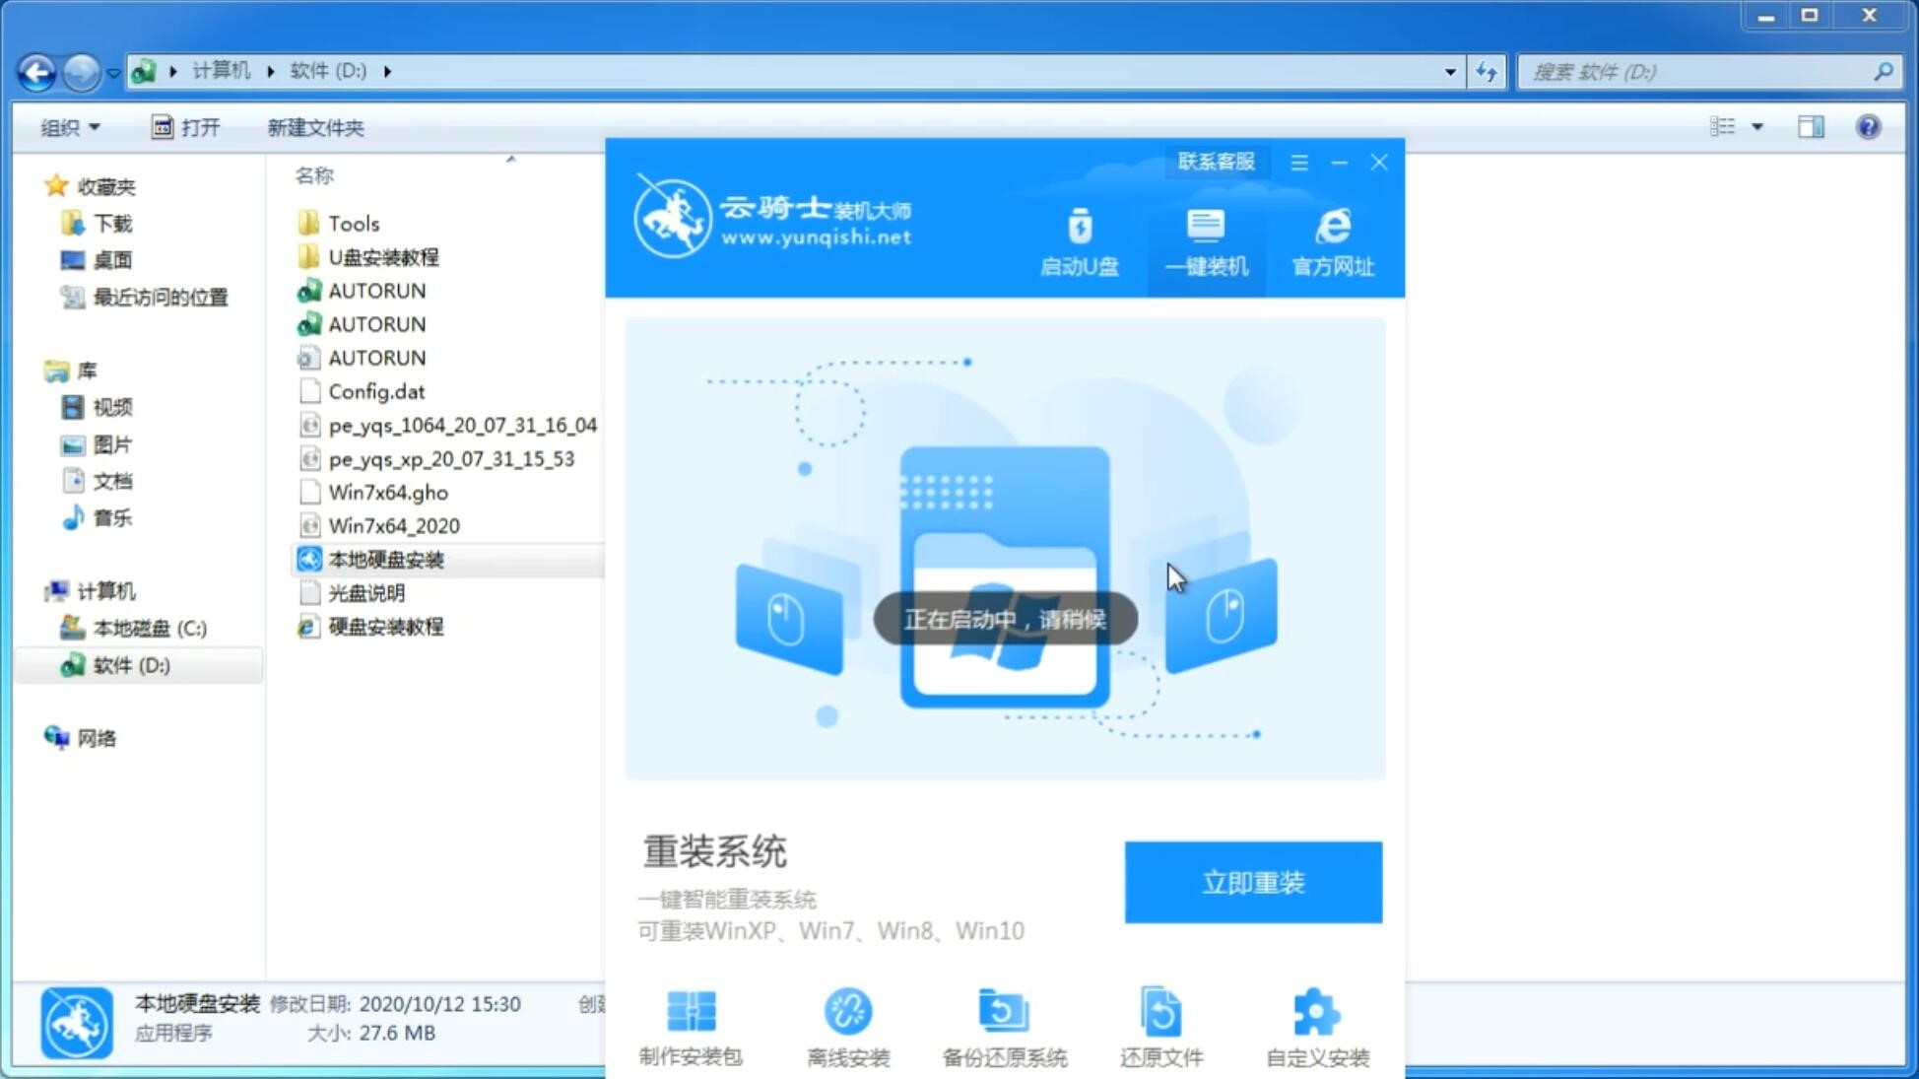Click the 官方网站 (Official Website) icon
Screen dimensions: 1919x1079
point(1331,241)
